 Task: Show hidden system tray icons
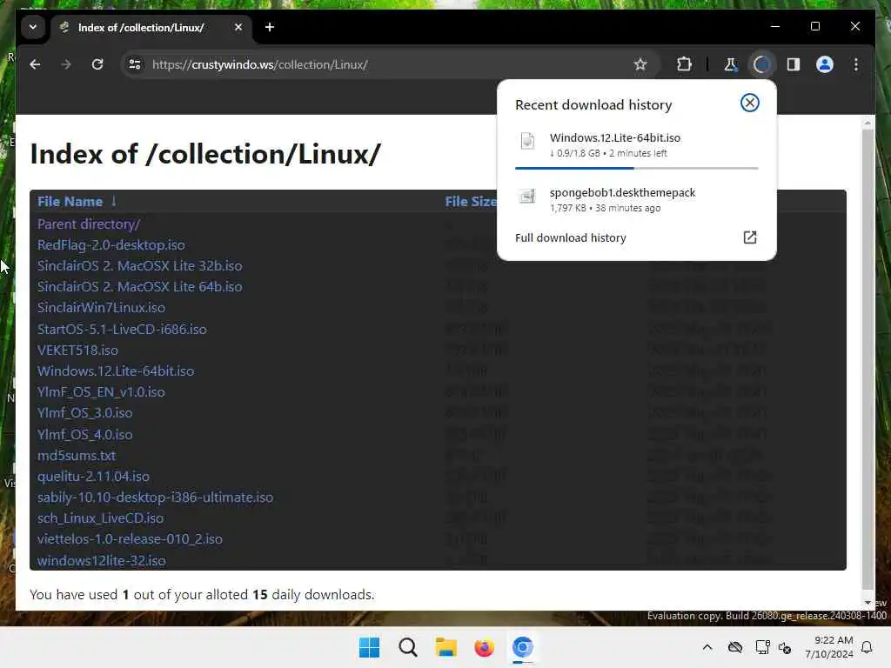(707, 647)
